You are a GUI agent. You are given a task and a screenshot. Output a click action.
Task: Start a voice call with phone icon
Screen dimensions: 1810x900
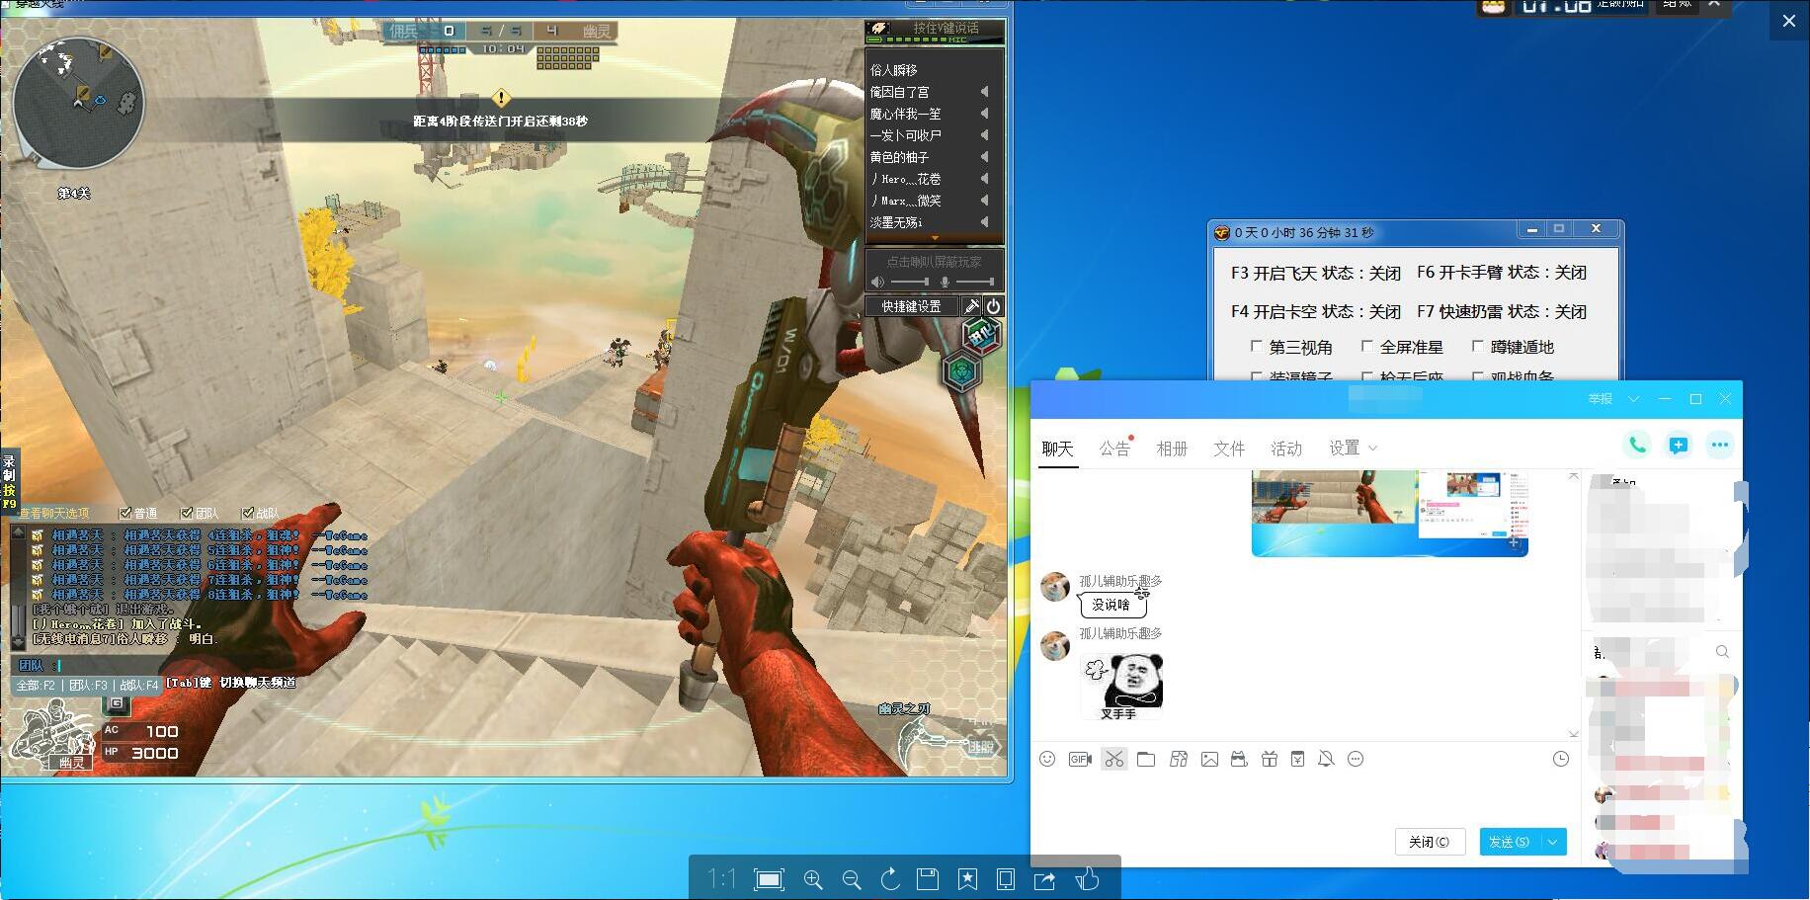[1637, 445]
